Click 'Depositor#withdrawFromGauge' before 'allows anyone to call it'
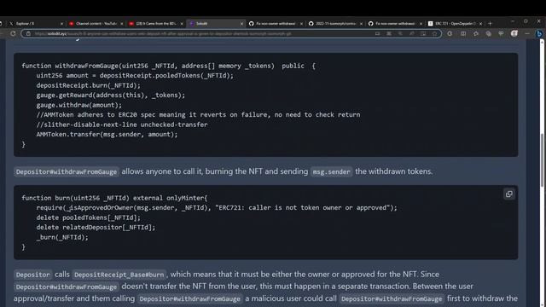 click(67, 171)
